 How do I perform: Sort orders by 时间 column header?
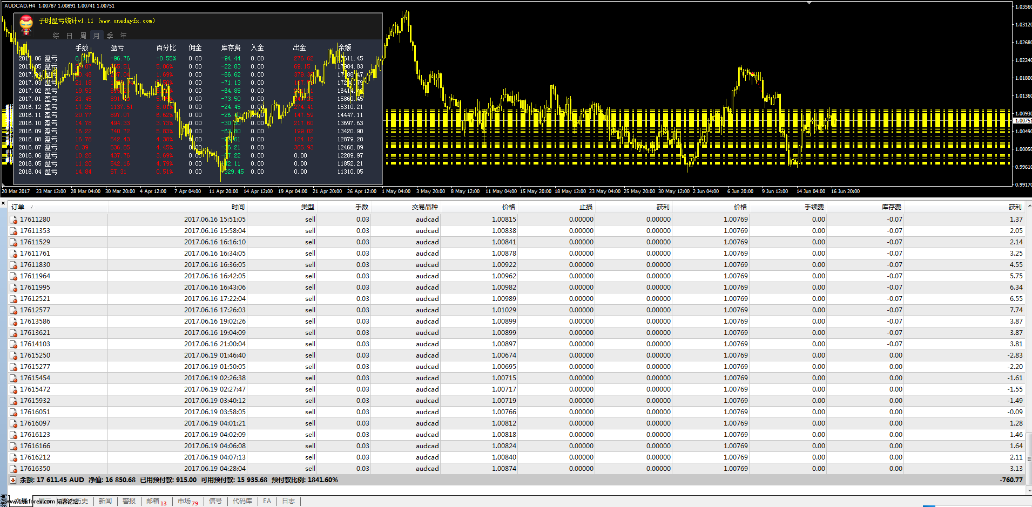point(177,207)
